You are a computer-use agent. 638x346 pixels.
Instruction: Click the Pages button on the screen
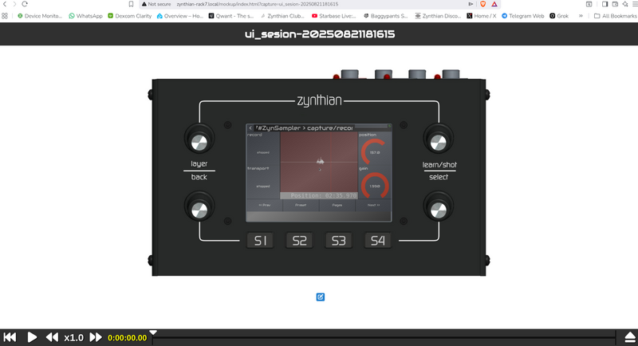point(337,205)
